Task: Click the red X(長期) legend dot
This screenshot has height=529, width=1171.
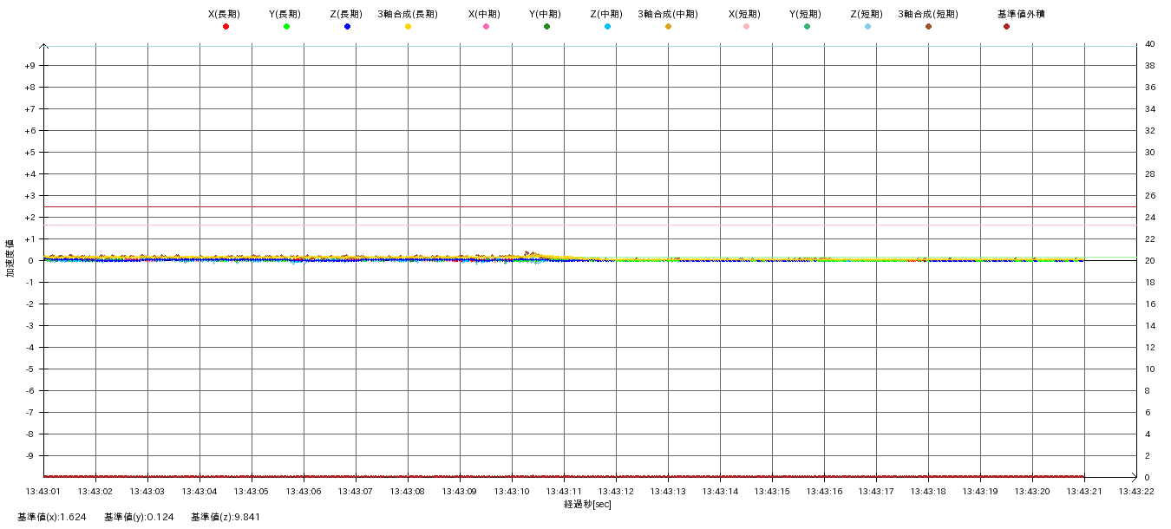Action: (226, 27)
